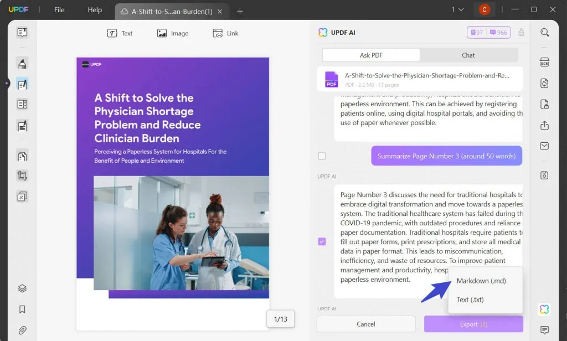Open the Layers panel icon

tap(22, 288)
